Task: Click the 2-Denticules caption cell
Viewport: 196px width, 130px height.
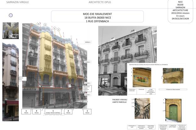Action: (141, 91)
